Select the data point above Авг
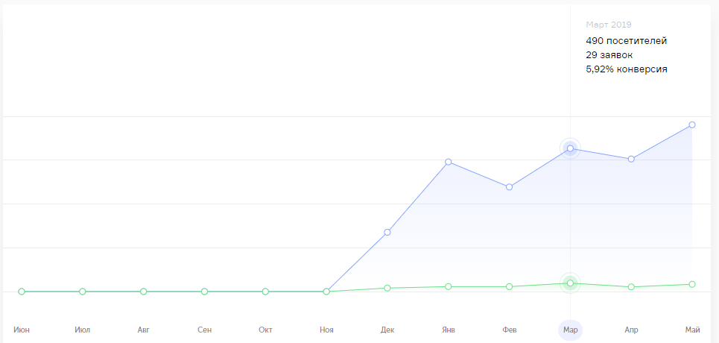This screenshot has height=343, width=719. 143,292
